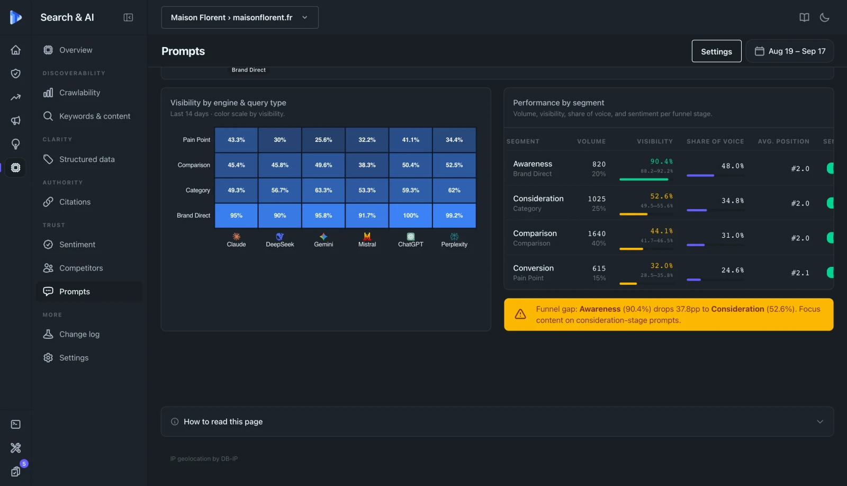The height and width of the screenshot is (486, 847).
Task: Sort by SHARE OF VOICE column header
Action: (x=715, y=142)
